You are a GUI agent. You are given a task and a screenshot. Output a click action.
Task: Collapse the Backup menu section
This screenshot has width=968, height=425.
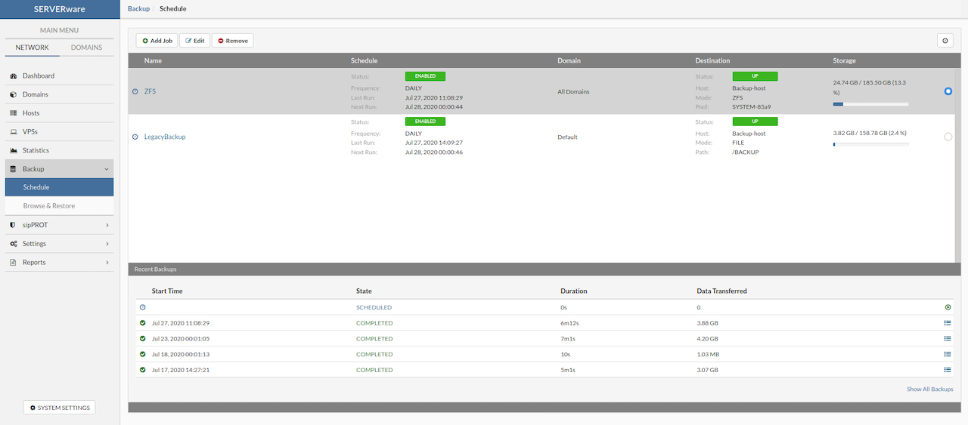[x=107, y=169]
